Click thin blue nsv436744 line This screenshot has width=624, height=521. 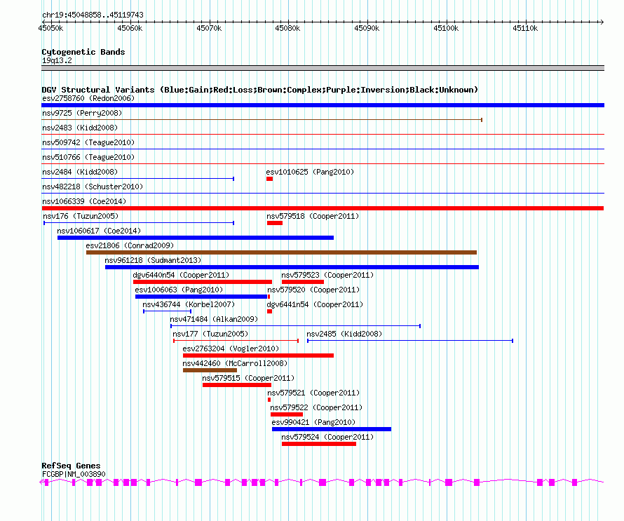[x=167, y=311]
